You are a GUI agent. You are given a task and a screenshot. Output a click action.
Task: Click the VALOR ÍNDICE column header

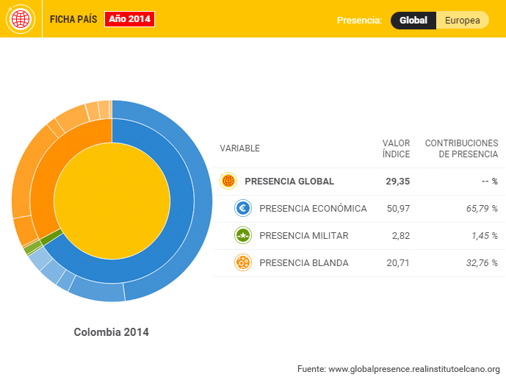click(396, 148)
